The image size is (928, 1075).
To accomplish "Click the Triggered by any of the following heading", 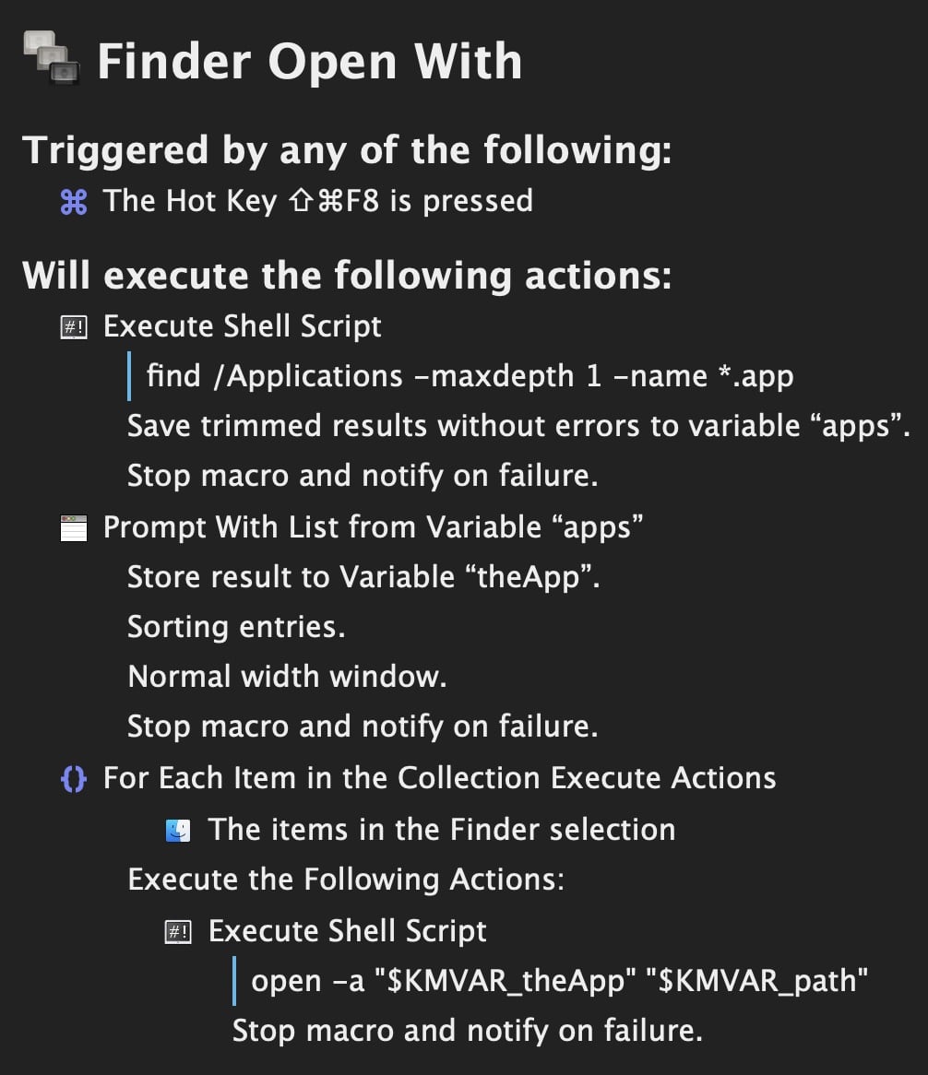I will click(347, 150).
